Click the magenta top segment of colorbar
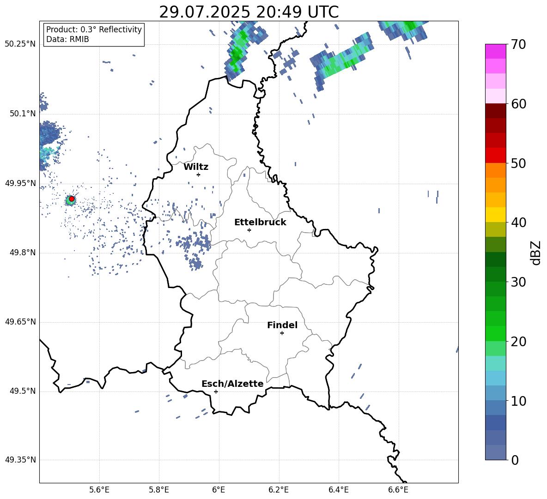The width and height of the screenshot is (547, 499). pyautogui.click(x=495, y=52)
